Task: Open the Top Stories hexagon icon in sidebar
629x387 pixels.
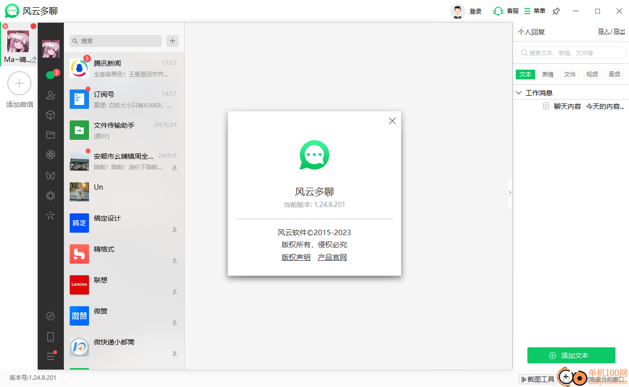Action: pyautogui.click(x=50, y=195)
